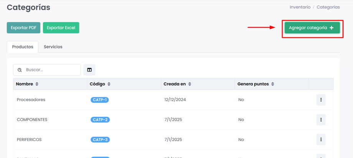Click the CATP-1 code badge
Viewport: 353px width, 158px height.
(100, 100)
